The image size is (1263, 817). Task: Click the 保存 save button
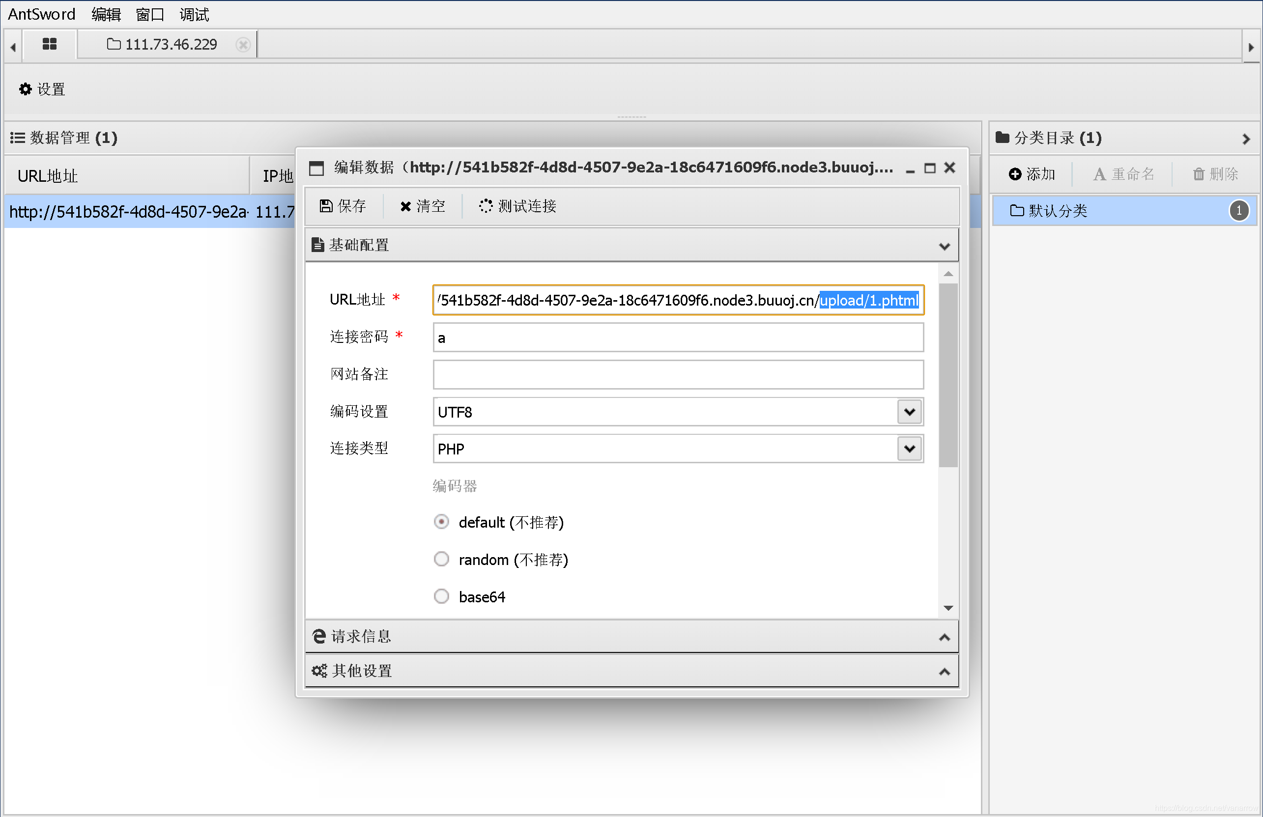pyautogui.click(x=344, y=206)
